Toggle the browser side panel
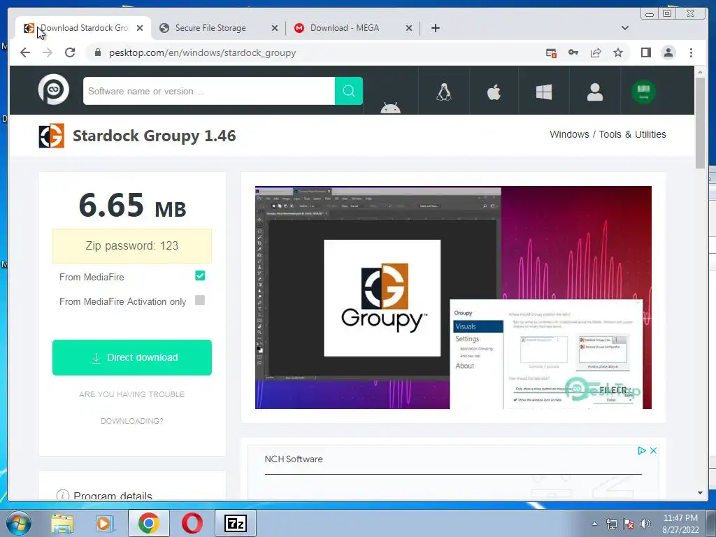Viewport: 716px width, 537px height. tap(645, 52)
